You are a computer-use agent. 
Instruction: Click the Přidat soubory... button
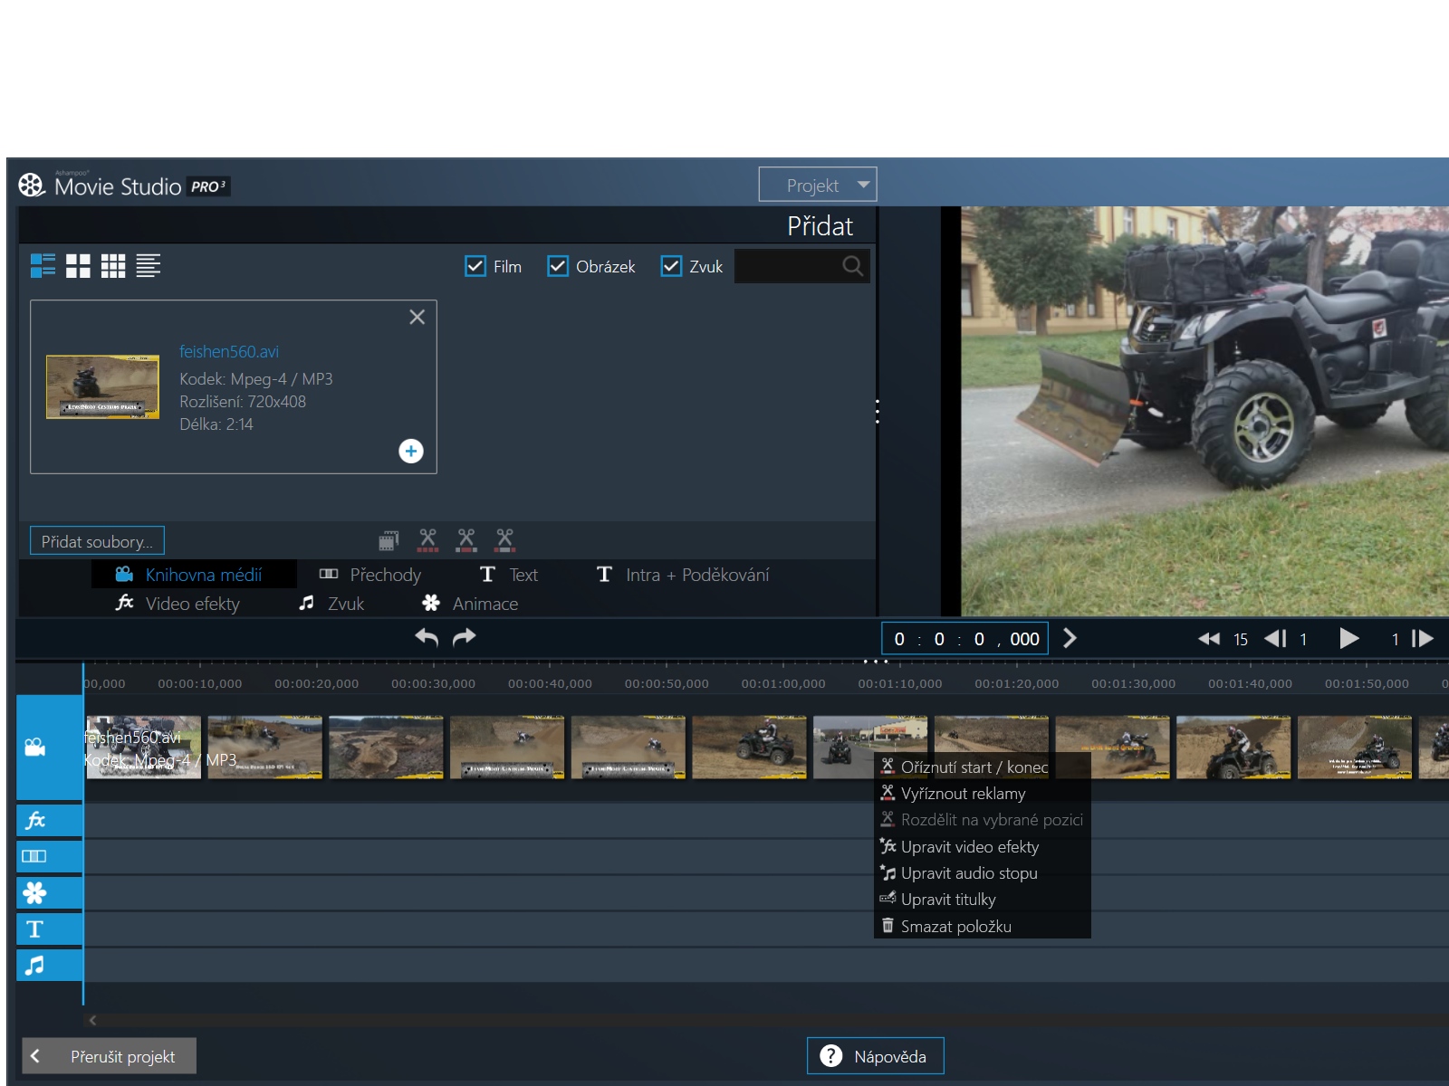[x=97, y=541]
